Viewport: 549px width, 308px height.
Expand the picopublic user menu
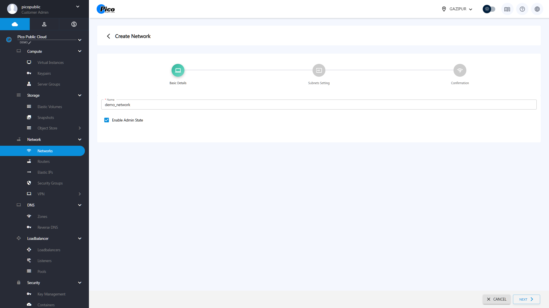click(77, 7)
